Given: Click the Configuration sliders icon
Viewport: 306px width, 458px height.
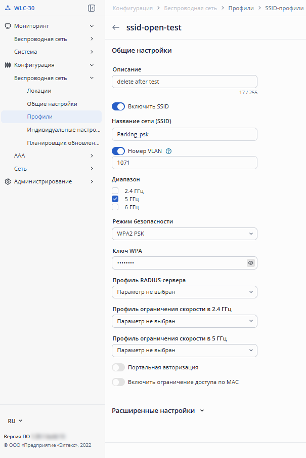Looking at the screenshot, I should click(8, 65).
